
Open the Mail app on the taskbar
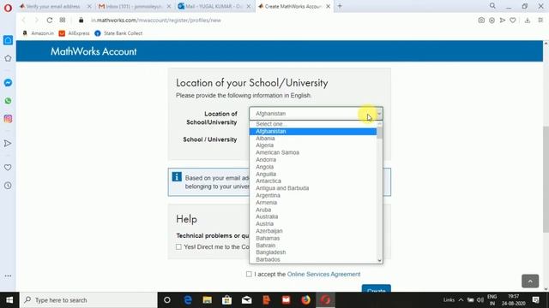246,300
